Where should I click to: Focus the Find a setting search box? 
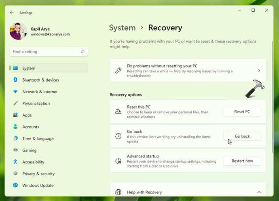[44, 52]
